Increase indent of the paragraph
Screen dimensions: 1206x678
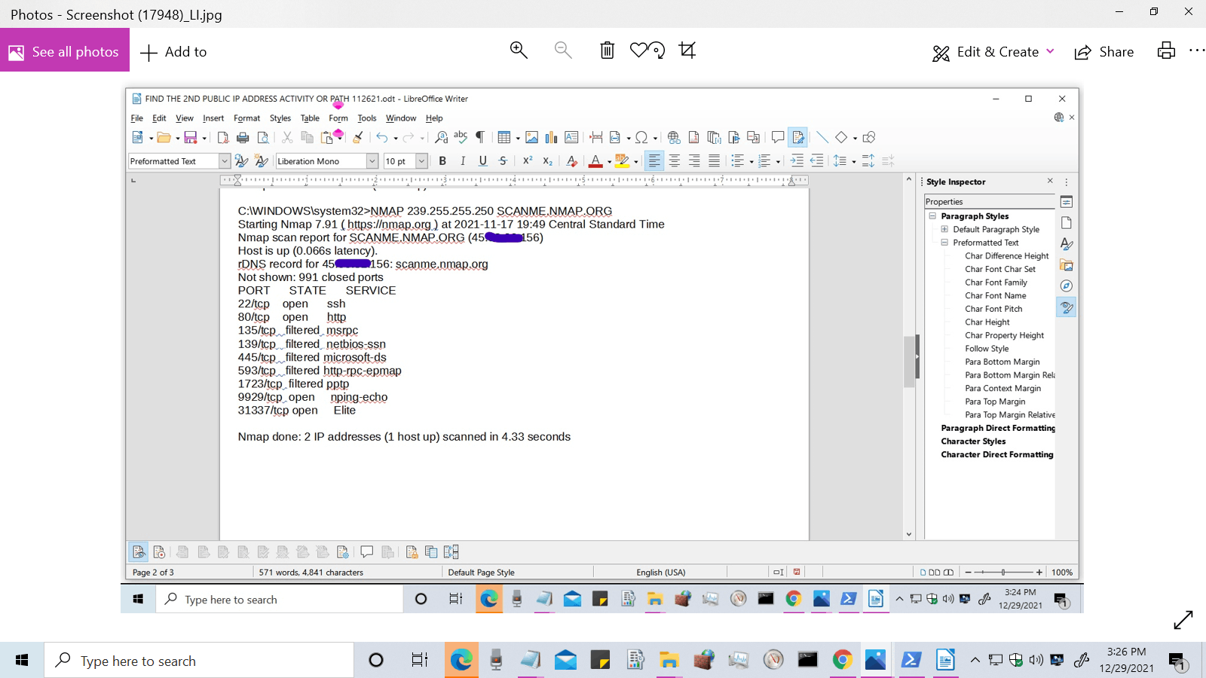coord(797,160)
